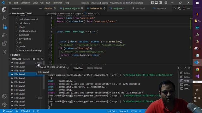Open the Windows Start button
This screenshot has width=202, height=113.
197,3
